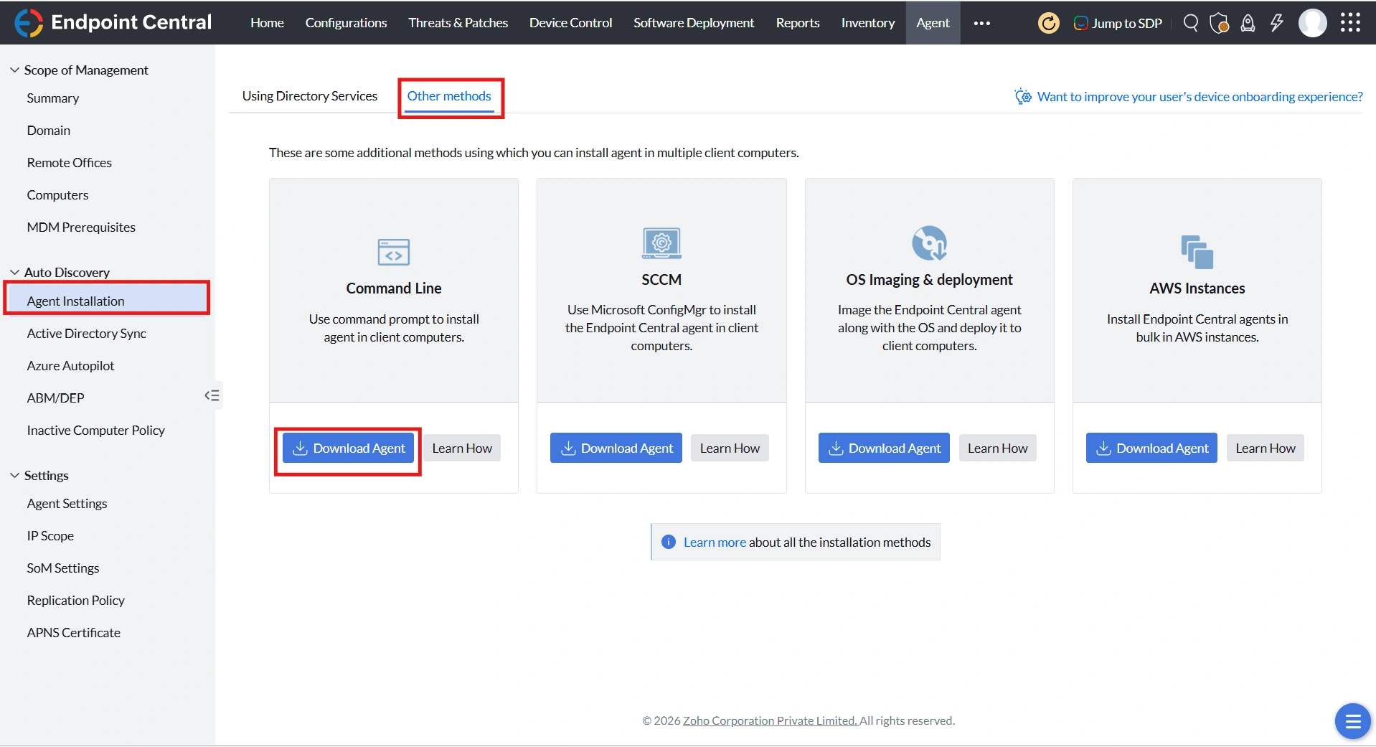Open IP Scope in sidebar

51,536
